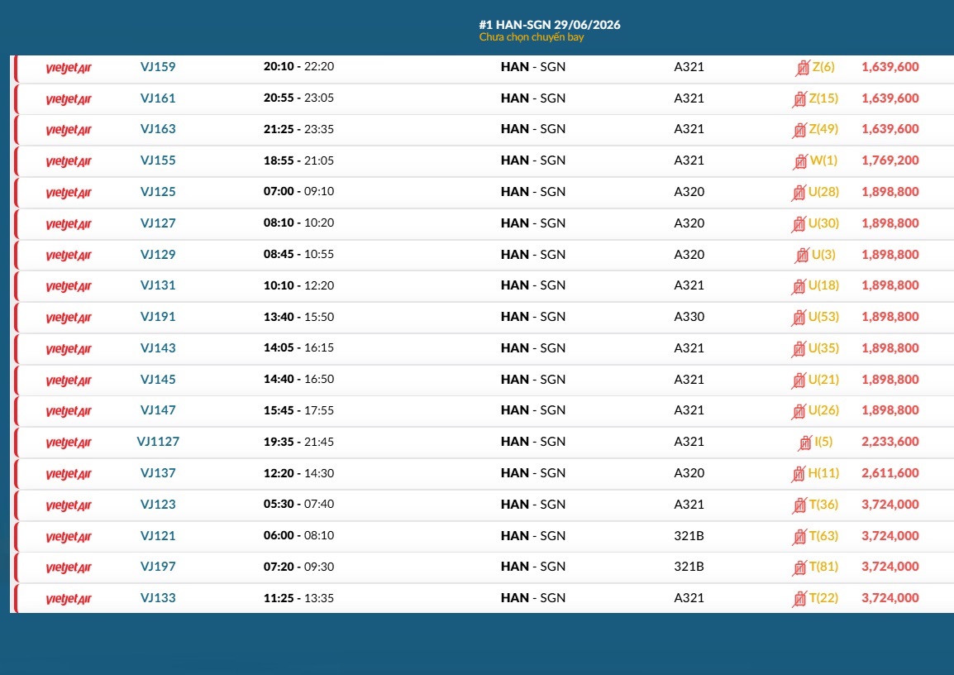Click the no-baggage icon beside H(11)
954x675 pixels.
[x=799, y=473]
